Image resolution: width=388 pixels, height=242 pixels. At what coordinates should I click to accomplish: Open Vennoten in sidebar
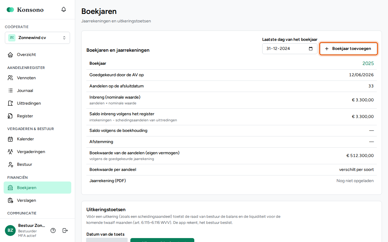tap(37, 78)
